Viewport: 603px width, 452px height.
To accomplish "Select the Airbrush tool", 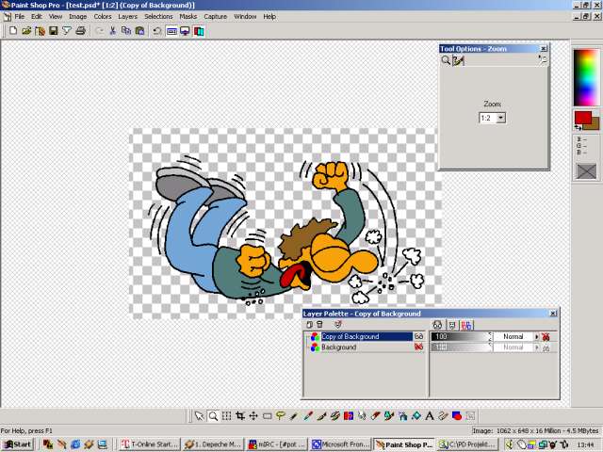I will point(402,416).
